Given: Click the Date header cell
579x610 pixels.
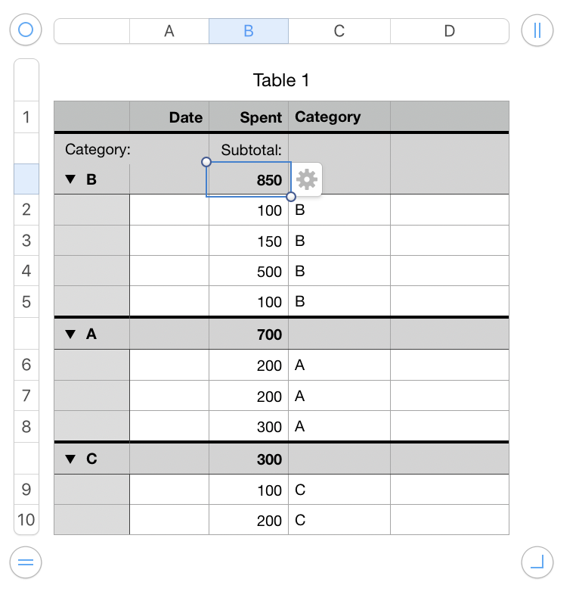Looking at the screenshot, I should pyautogui.click(x=169, y=117).
